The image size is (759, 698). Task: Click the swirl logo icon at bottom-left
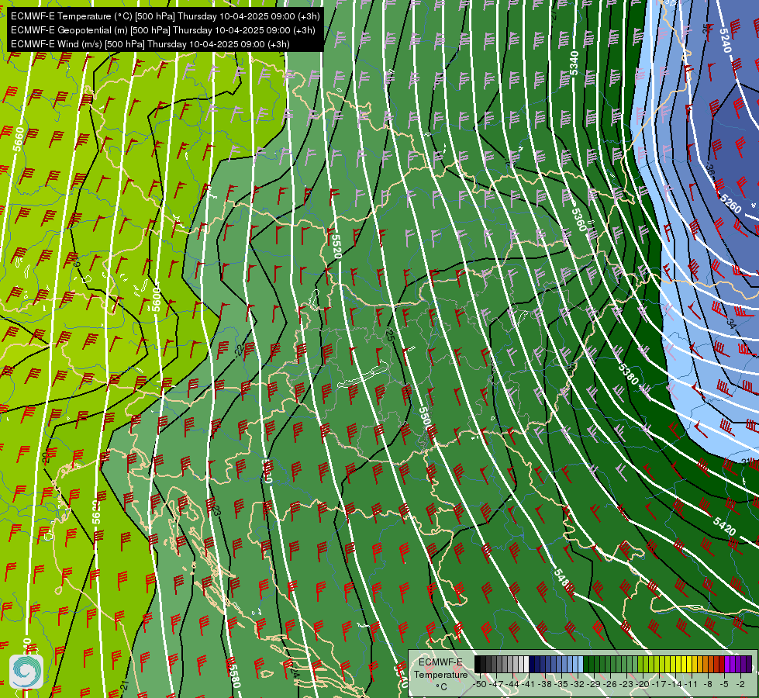pos(26,672)
